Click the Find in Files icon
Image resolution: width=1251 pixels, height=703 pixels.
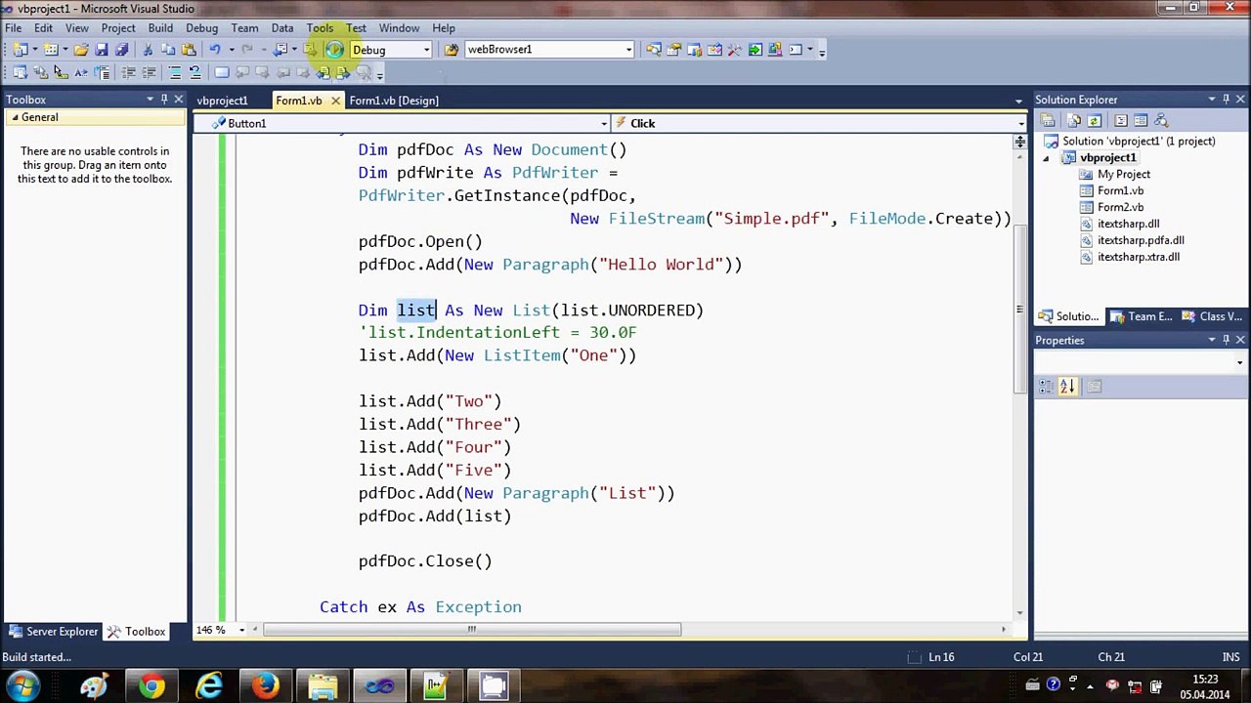coord(452,50)
